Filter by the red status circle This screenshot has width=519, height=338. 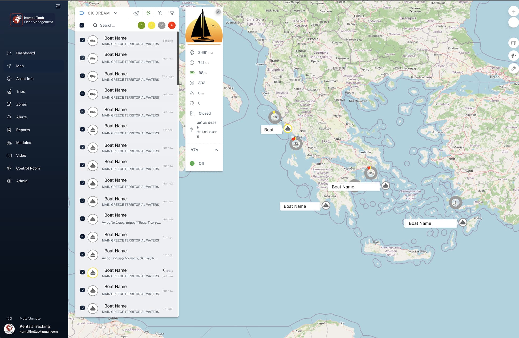(x=172, y=25)
